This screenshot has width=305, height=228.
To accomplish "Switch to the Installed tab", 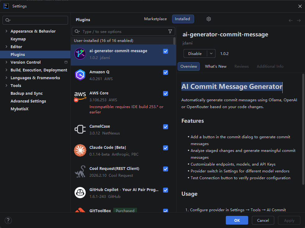I will pos(183,19).
